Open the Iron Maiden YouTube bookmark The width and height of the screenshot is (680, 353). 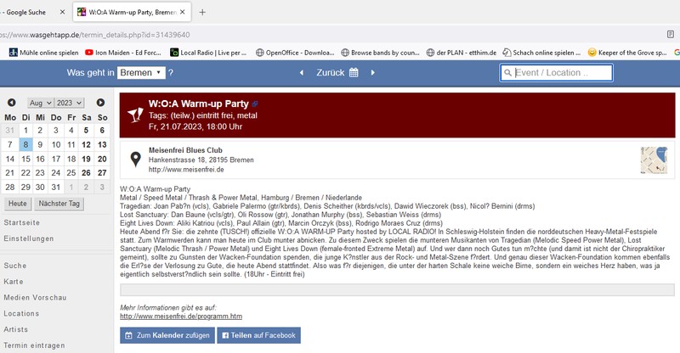tap(122, 53)
